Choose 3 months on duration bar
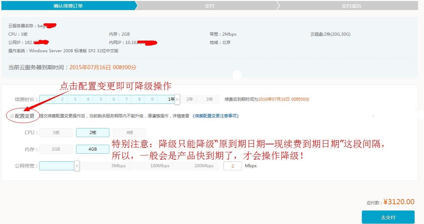The height and width of the screenshot is (224, 424). (75, 99)
